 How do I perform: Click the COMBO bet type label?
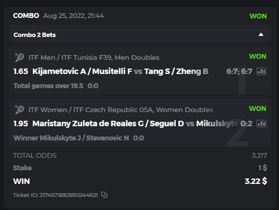tap(26, 16)
